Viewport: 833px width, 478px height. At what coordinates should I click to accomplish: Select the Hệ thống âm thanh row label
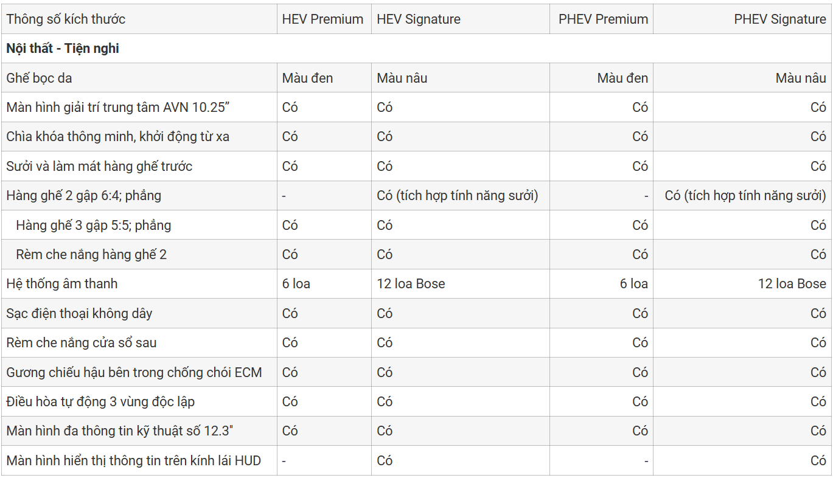pos(62,284)
